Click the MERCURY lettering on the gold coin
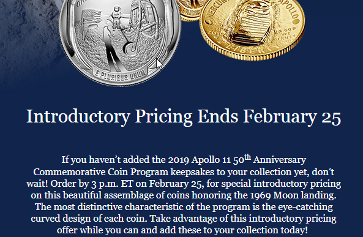The width and height of the screenshot is (363, 237). 215,10
